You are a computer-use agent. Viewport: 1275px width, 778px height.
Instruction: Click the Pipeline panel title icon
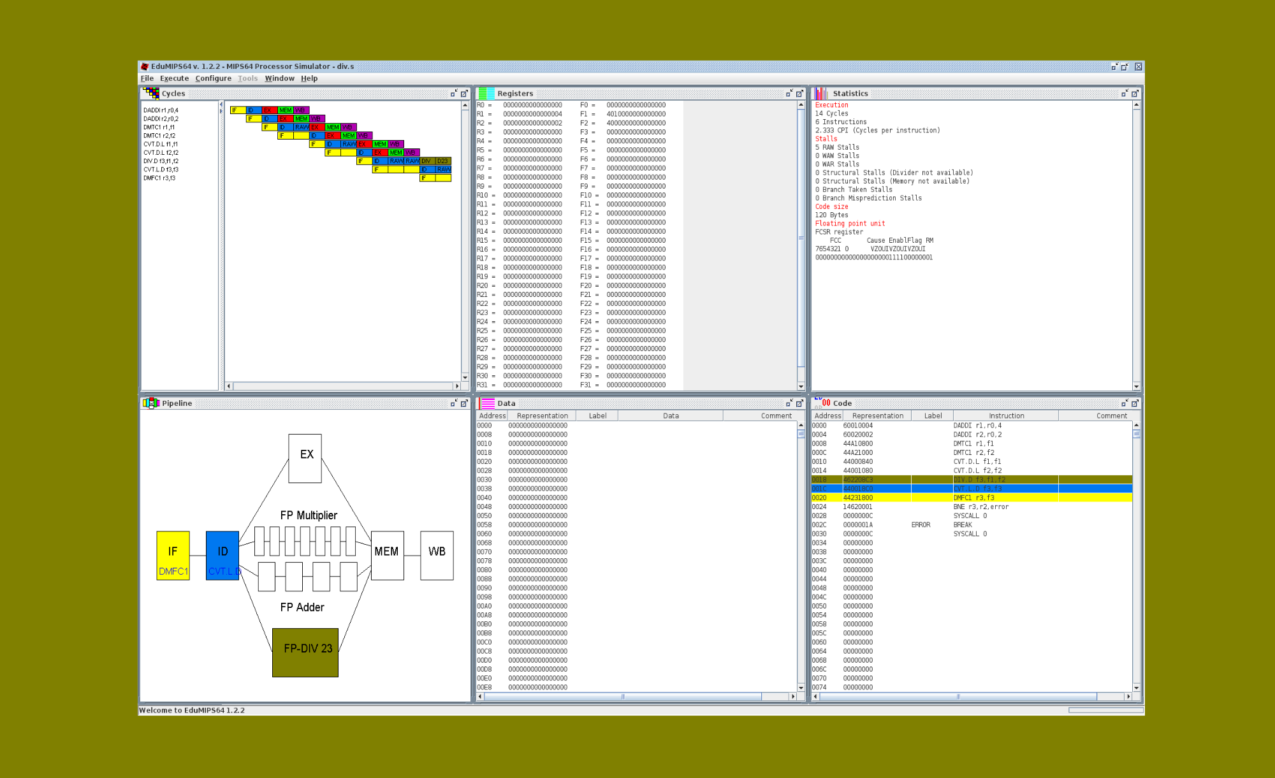(151, 403)
